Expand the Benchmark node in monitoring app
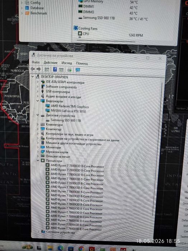The width and height of the screenshot is (188, 251). (x=22, y=13)
